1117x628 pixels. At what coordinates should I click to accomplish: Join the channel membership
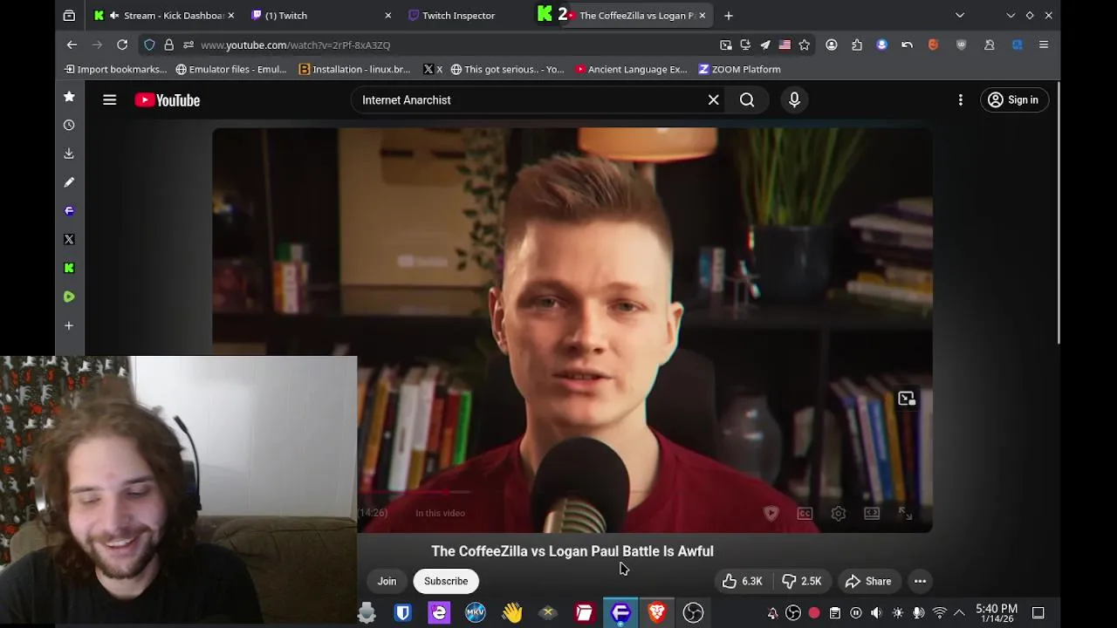387,581
